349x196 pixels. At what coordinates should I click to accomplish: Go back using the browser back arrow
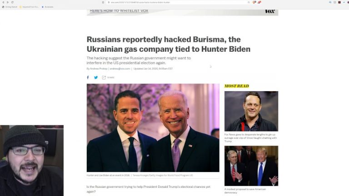click(x=3, y=2)
